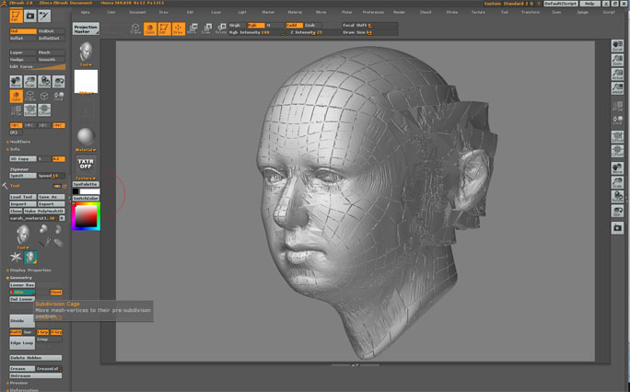This screenshot has width=630, height=392.
Task: Click the C.Pivot icon in the right shelf
Action: [617, 151]
